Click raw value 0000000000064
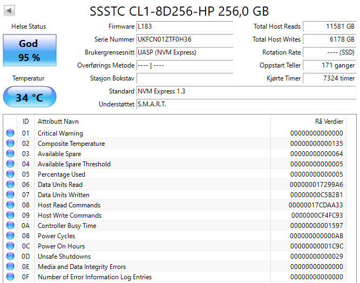 coord(317,154)
